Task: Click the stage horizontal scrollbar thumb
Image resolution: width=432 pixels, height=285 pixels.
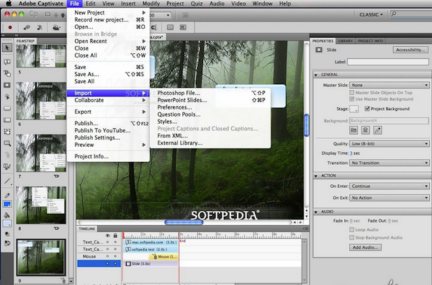Action: (184, 222)
